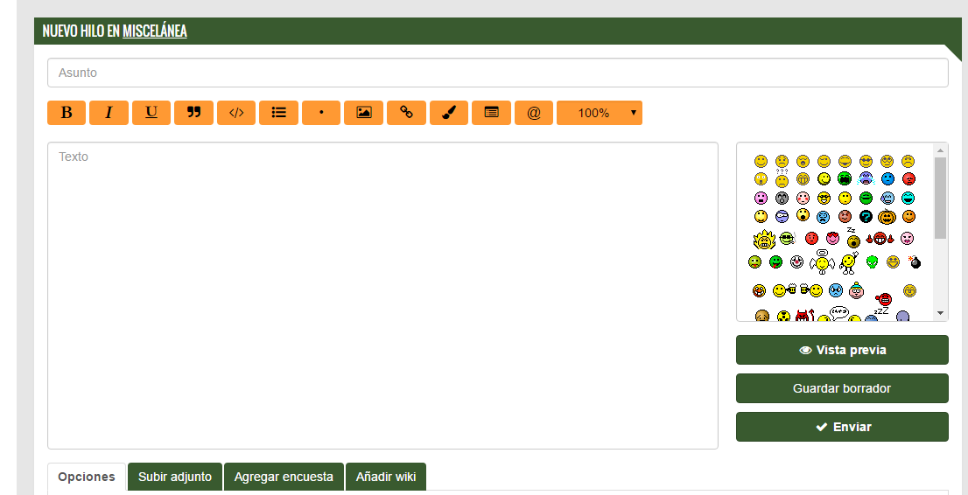Insert an image using the picture icon
This screenshot has width=968, height=495.
tap(363, 112)
